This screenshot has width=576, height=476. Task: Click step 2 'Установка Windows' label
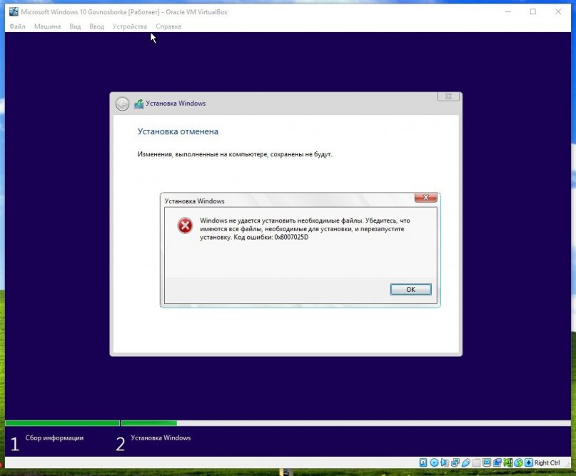[x=161, y=437]
